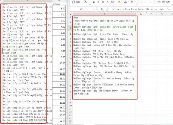Click value 15.00 in left sheet
The width and height of the screenshot is (173, 125).
click(59, 91)
